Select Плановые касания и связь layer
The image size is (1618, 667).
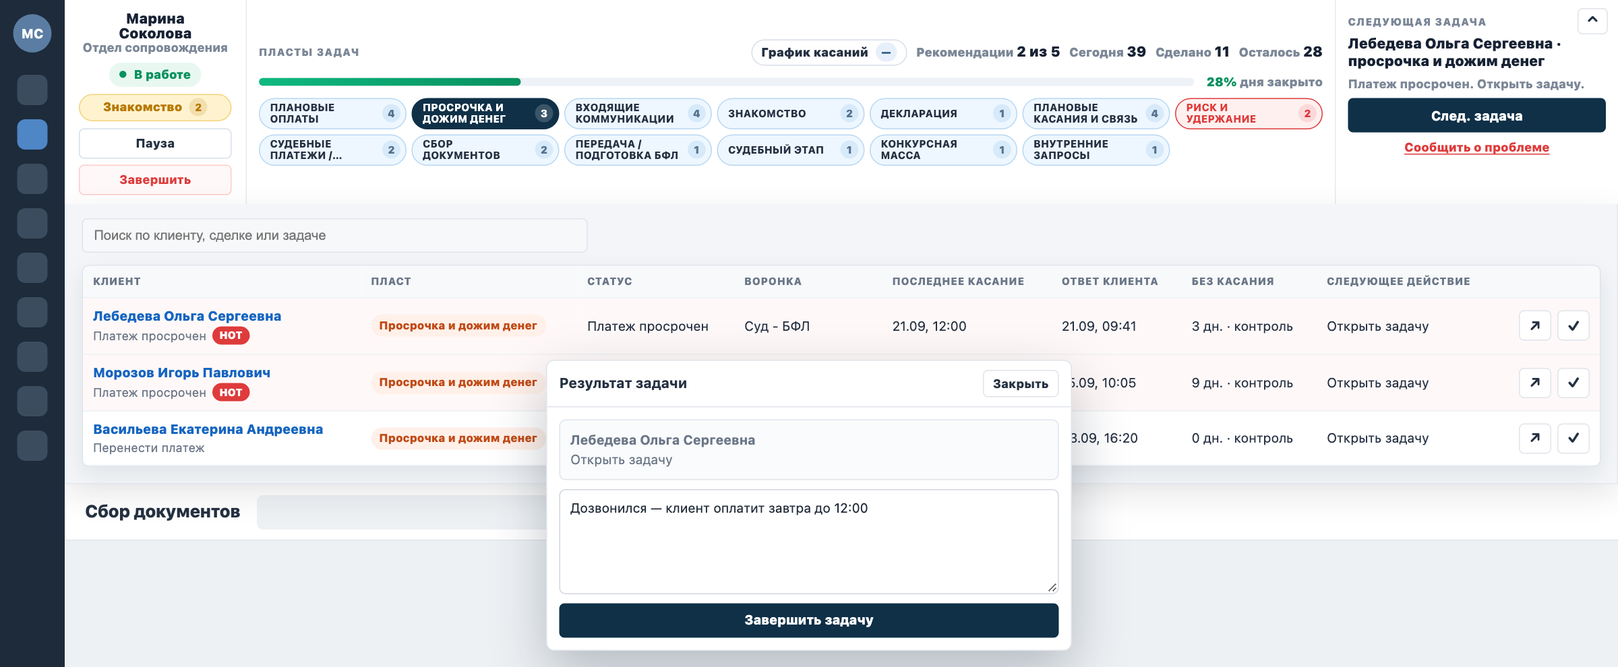coord(1096,113)
